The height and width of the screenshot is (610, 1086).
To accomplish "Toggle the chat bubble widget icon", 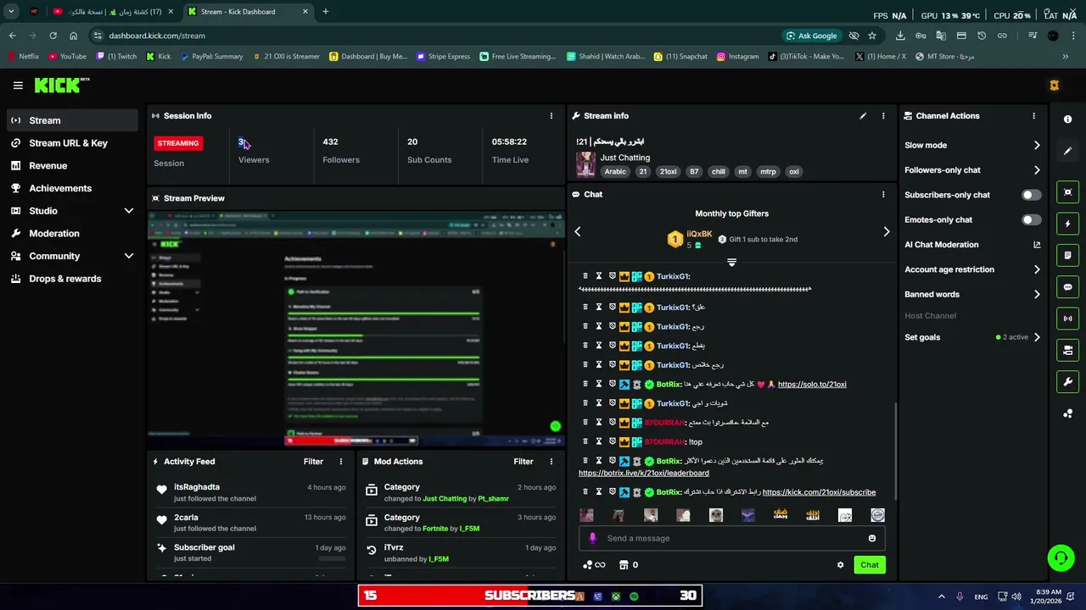I will [x=1067, y=287].
